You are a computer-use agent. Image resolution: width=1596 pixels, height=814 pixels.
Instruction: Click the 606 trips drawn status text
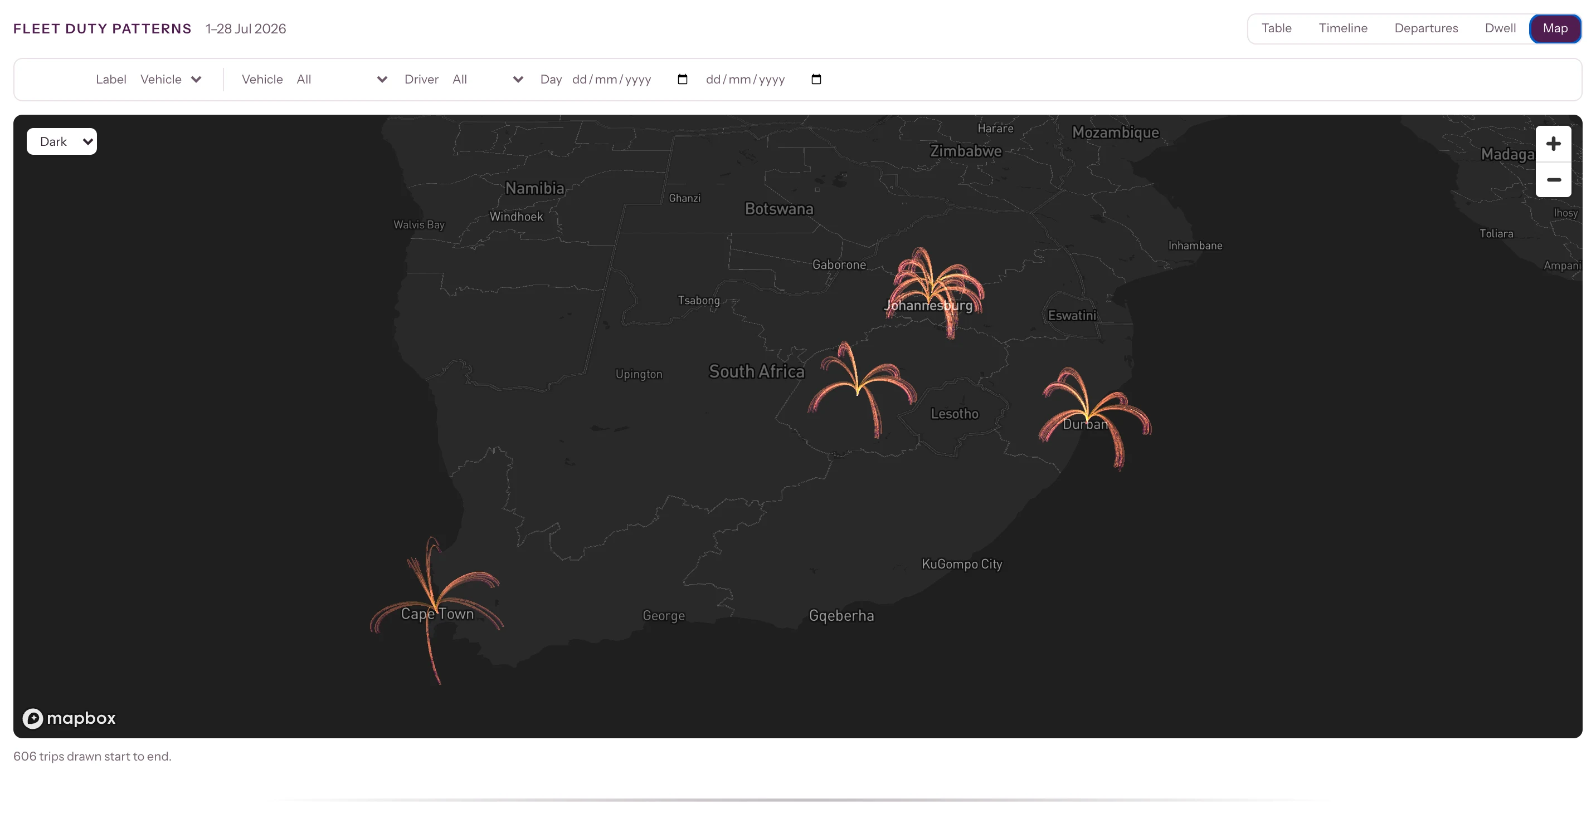click(x=93, y=756)
